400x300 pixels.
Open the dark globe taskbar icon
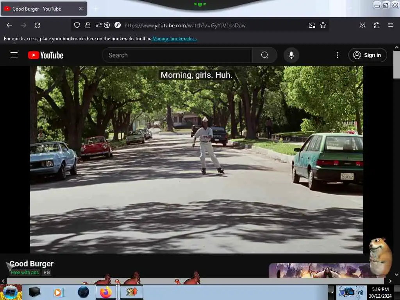84,292
